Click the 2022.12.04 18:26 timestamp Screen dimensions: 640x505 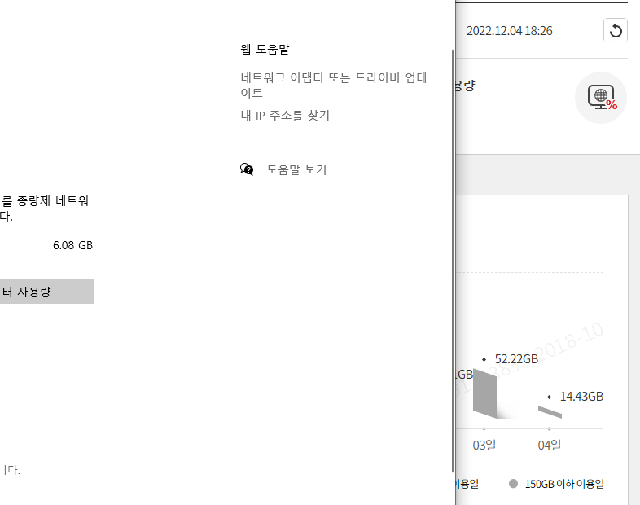[510, 31]
